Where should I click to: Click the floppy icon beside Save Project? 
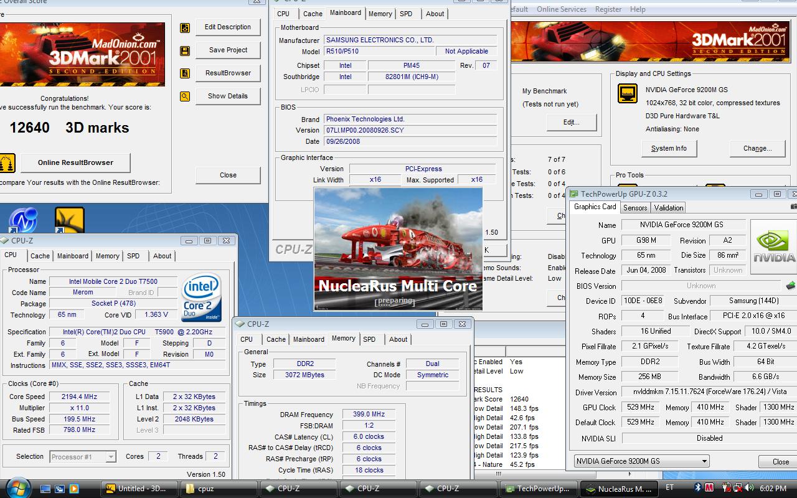pyautogui.click(x=185, y=51)
